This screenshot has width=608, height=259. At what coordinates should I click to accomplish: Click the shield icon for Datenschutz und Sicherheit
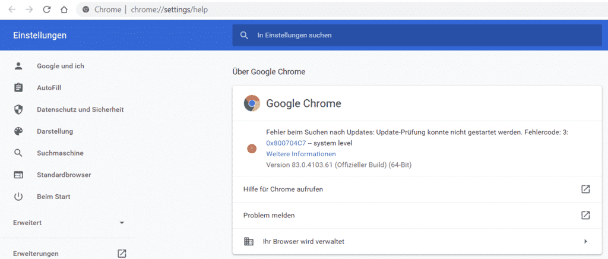tap(18, 110)
